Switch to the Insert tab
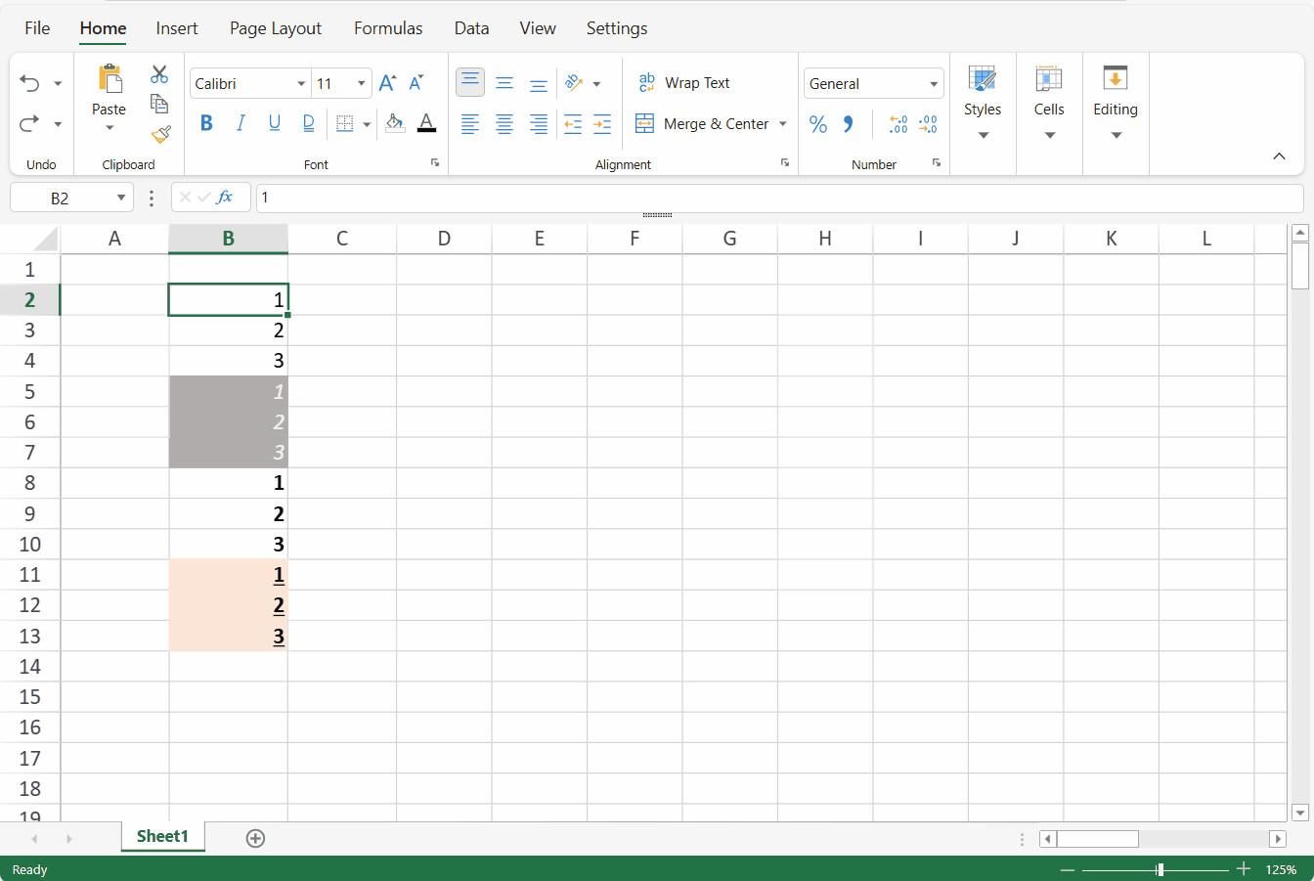Screen dimensions: 1314x881 (x=177, y=28)
